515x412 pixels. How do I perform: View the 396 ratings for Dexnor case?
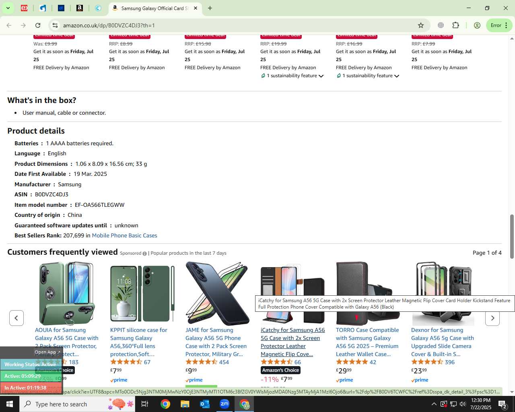pos(433,362)
